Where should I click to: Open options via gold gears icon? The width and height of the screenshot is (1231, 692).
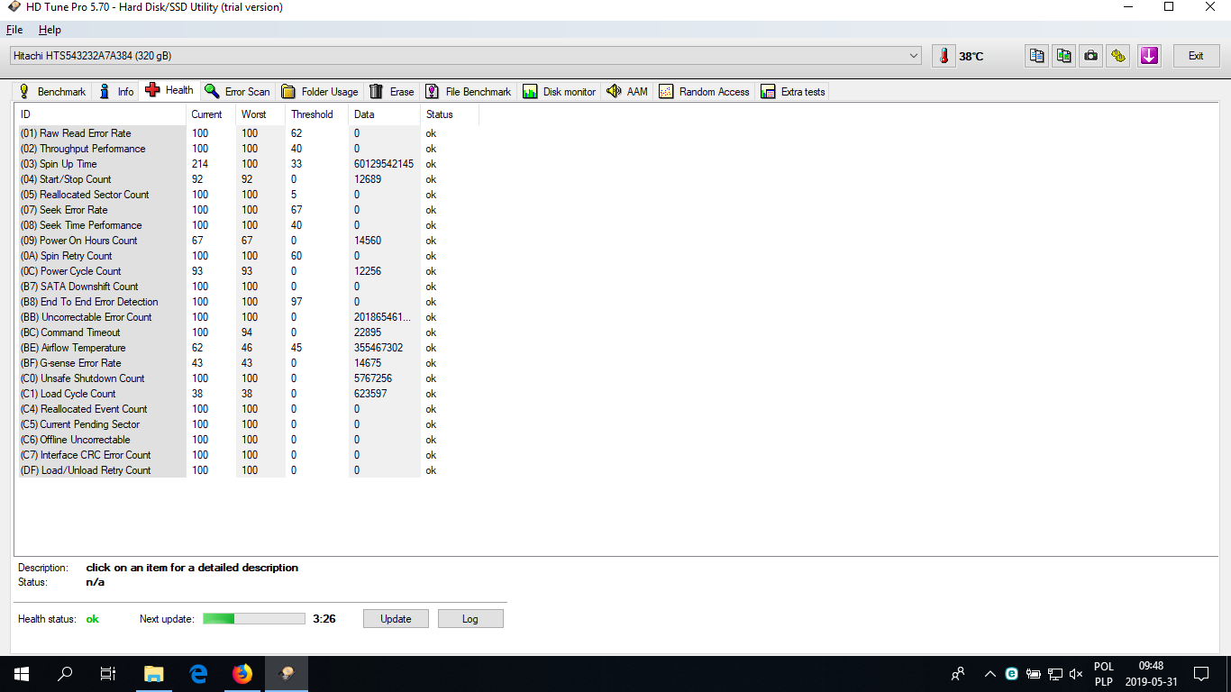(1118, 56)
